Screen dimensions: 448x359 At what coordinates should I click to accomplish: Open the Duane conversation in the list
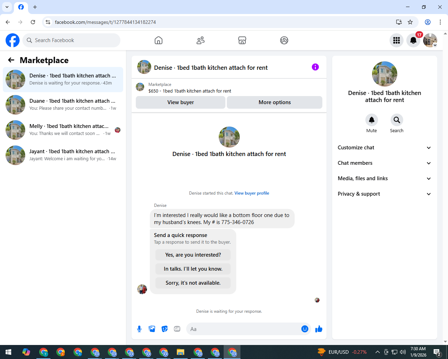[x=63, y=105]
